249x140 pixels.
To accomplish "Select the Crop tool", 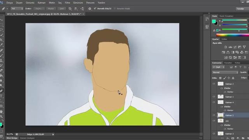I will point(2,40).
